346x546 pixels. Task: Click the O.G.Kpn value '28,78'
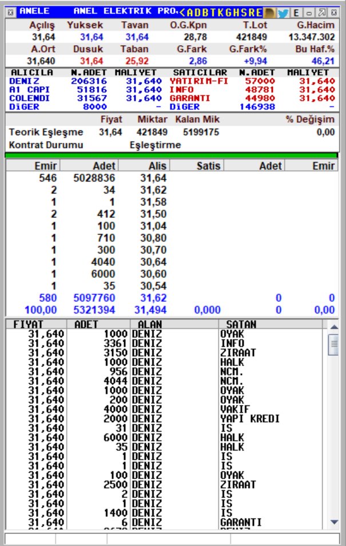[196, 37]
